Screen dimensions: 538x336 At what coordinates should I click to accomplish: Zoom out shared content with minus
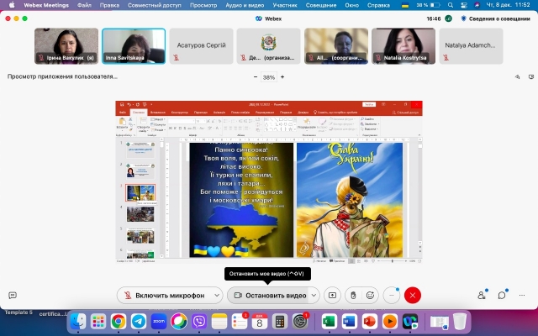click(x=256, y=76)
